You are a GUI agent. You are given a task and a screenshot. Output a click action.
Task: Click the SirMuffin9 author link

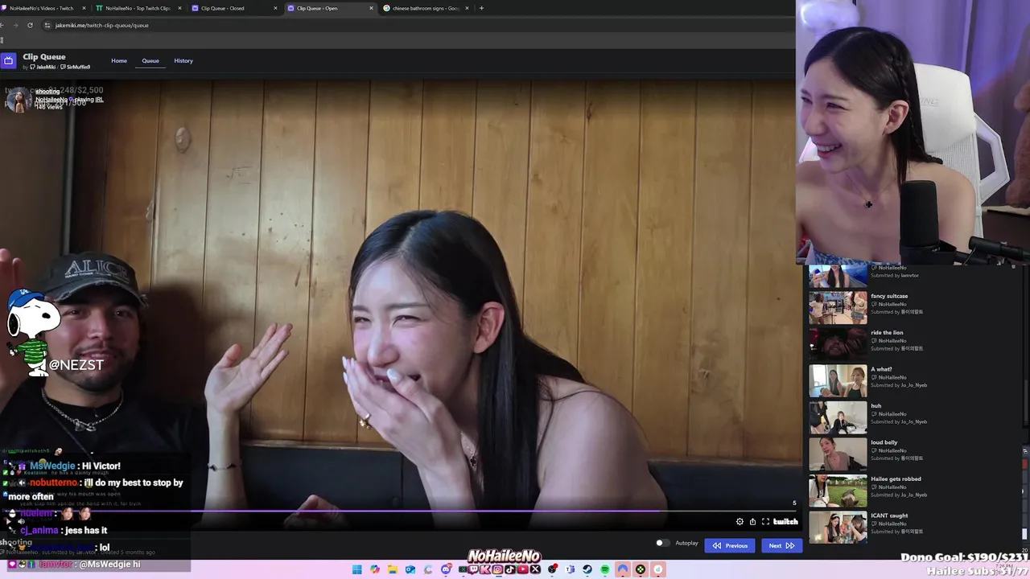pos(76,67)
